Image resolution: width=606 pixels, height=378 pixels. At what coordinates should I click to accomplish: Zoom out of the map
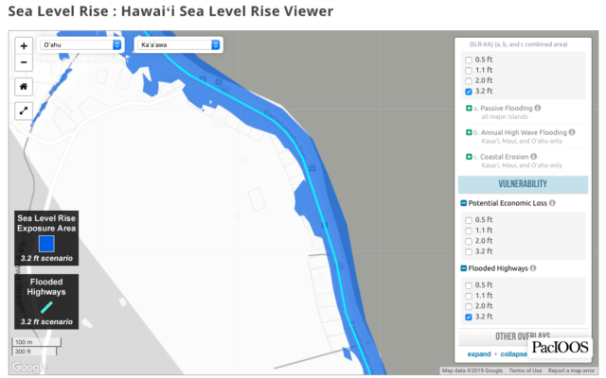click(x=23, y=61)
